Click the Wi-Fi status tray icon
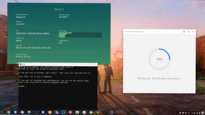Viewport: 205px width, 115px height. 197,113
